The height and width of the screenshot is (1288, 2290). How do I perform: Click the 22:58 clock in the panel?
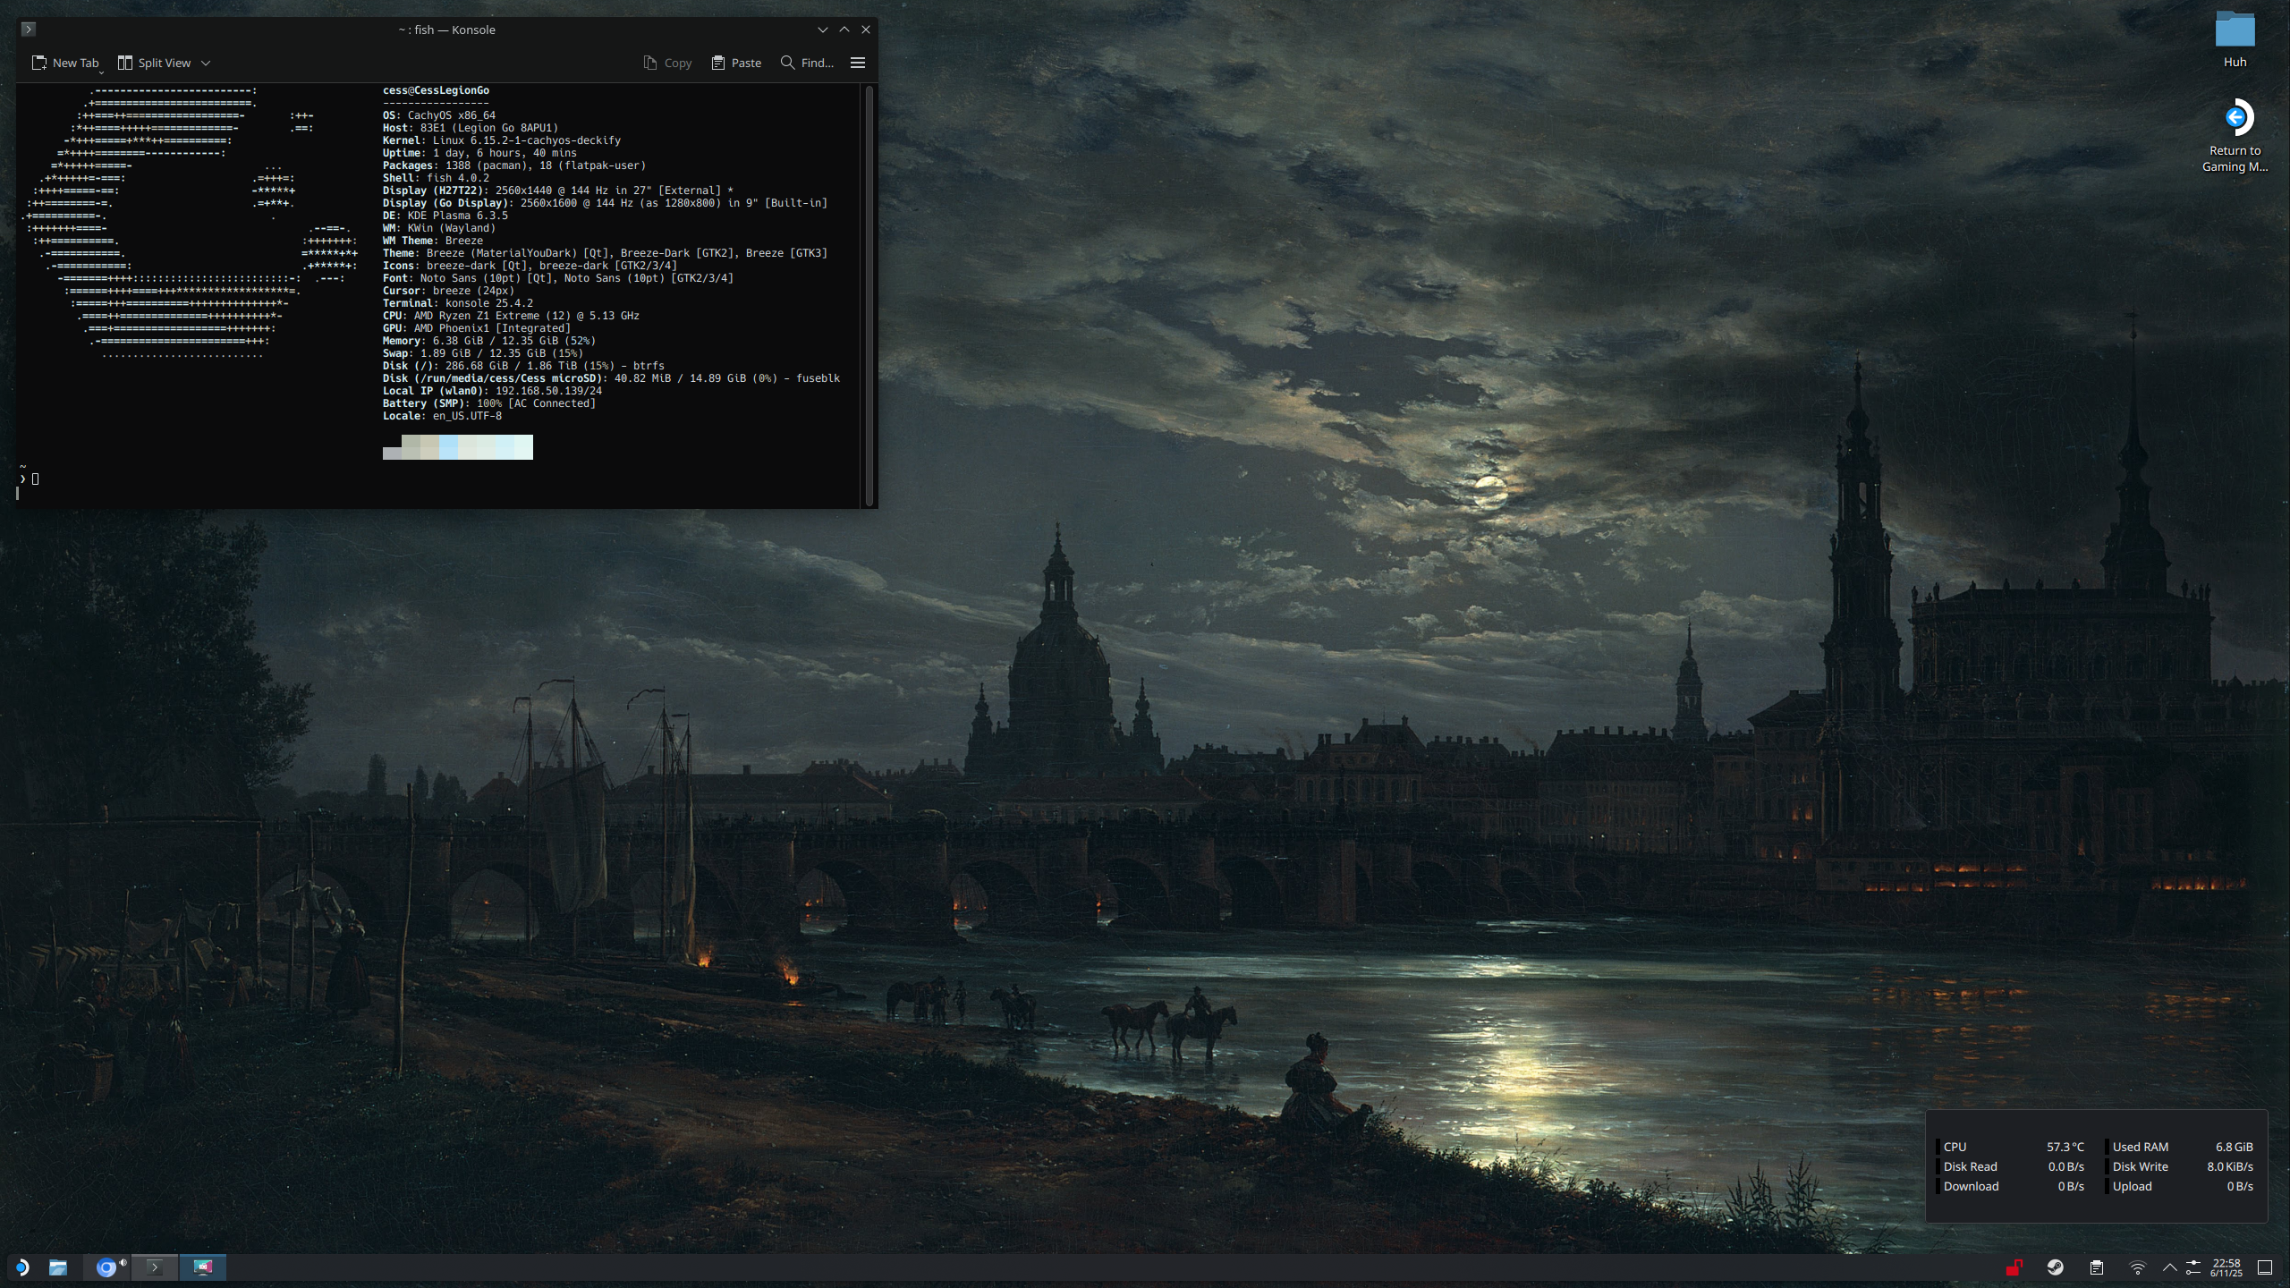click(2226, 1267)
